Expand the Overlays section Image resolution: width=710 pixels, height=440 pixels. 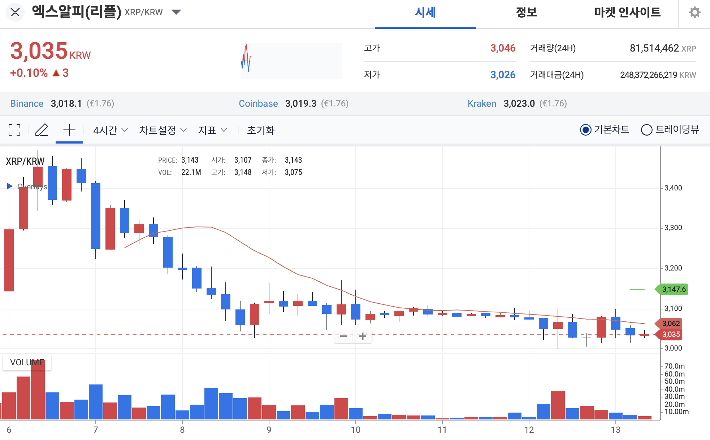point(9,186)
